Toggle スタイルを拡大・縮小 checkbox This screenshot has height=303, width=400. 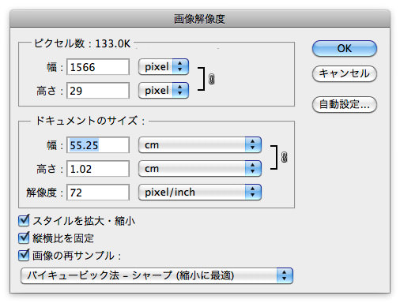(24, 220)
